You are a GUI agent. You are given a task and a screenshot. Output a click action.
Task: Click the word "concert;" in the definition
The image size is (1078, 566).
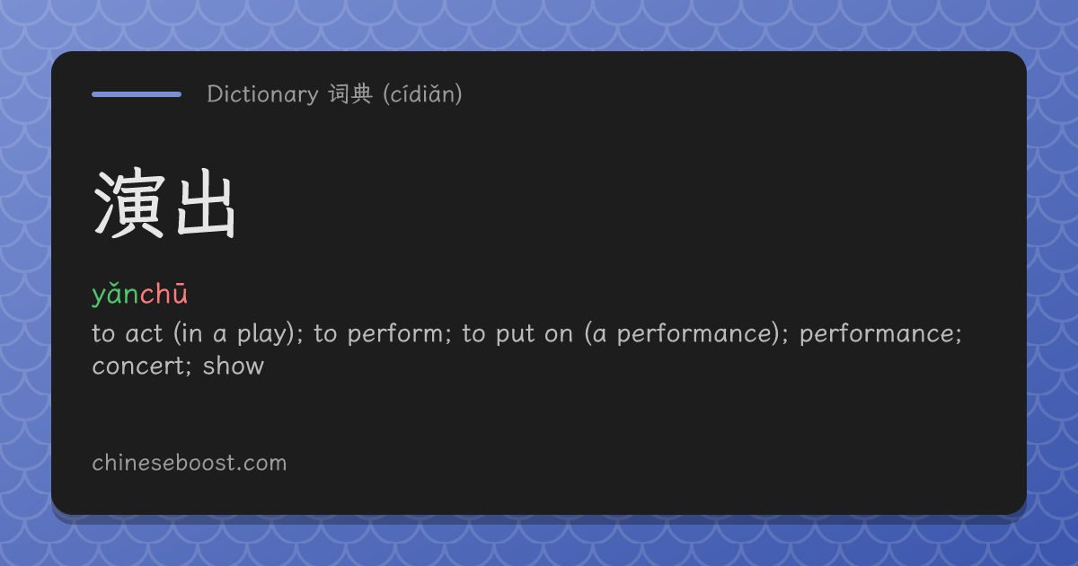tap(142, 366)
